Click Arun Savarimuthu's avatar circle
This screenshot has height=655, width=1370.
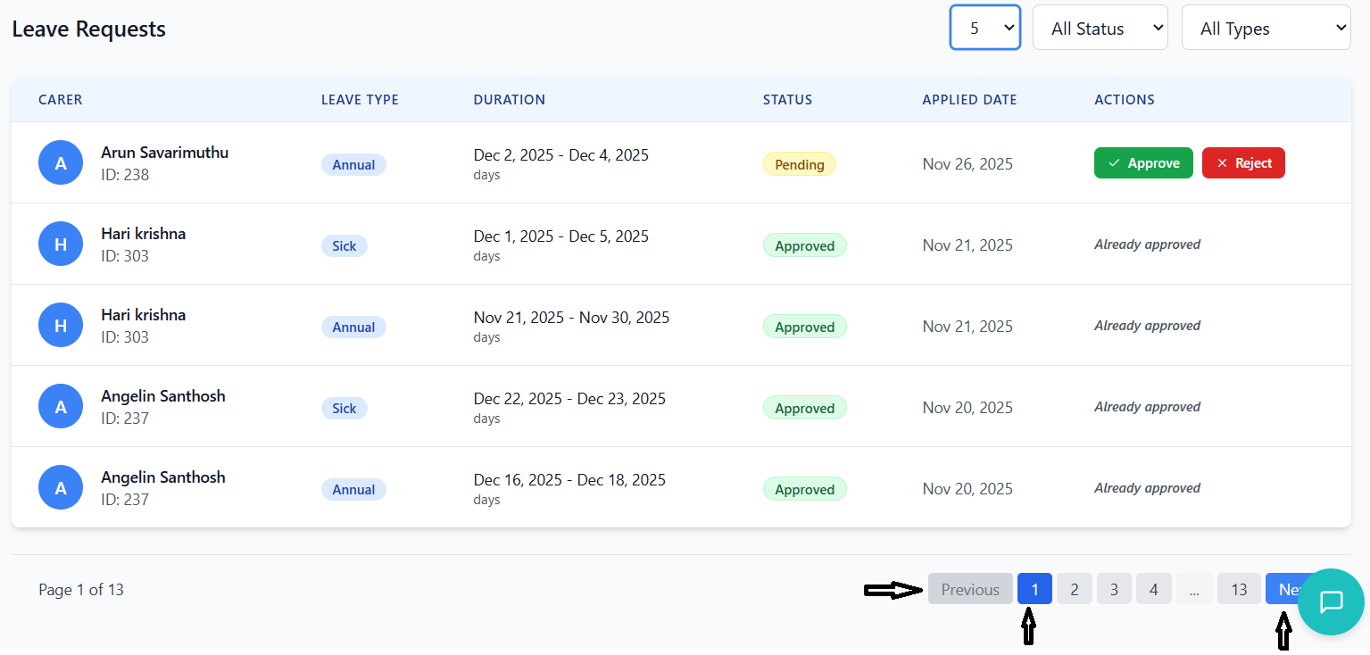(x=61, y=163)
